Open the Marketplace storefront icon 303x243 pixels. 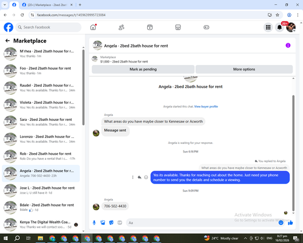178,27
